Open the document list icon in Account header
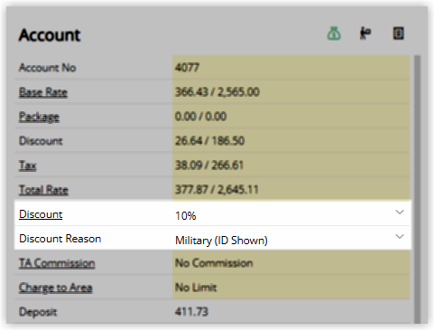This screenshot has height=331, width=435. pyautogui.click(x=398, y=33)
